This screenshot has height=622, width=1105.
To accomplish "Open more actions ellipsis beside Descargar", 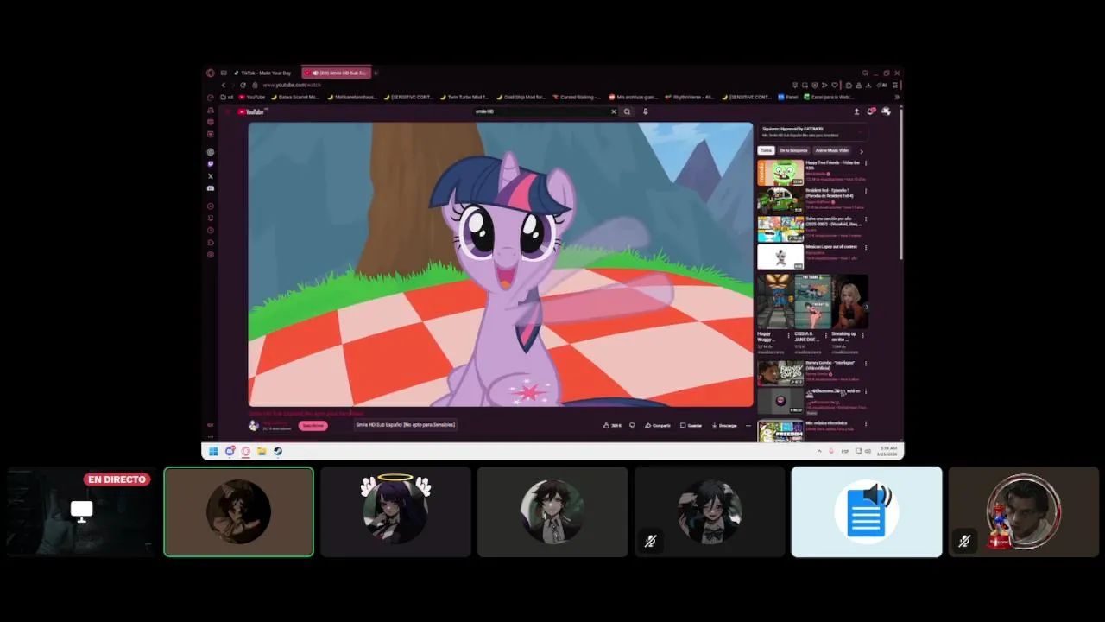I will 748,425.
